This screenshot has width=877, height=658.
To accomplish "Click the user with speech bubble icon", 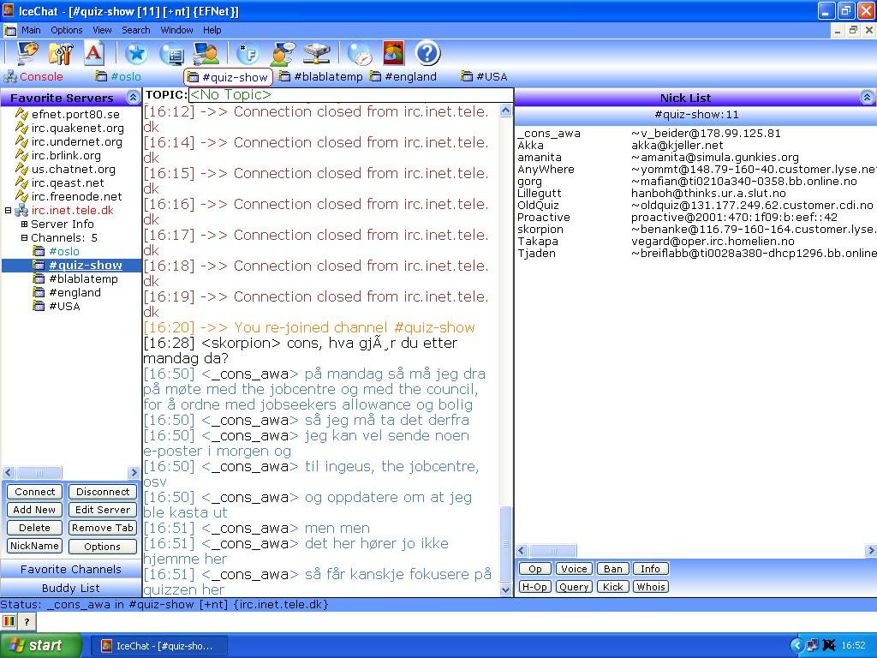I will pos(283,54).
